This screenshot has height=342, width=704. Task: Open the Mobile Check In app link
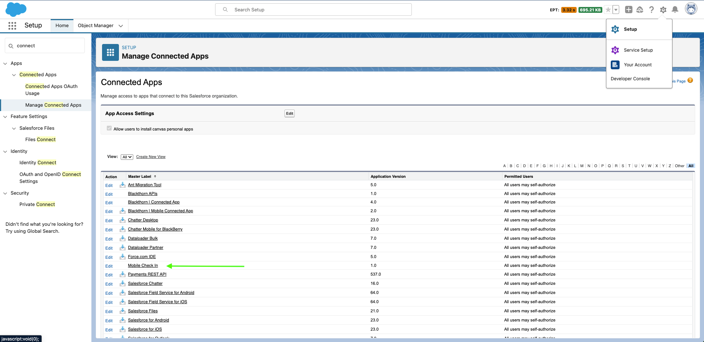click(x=143, y=266)
